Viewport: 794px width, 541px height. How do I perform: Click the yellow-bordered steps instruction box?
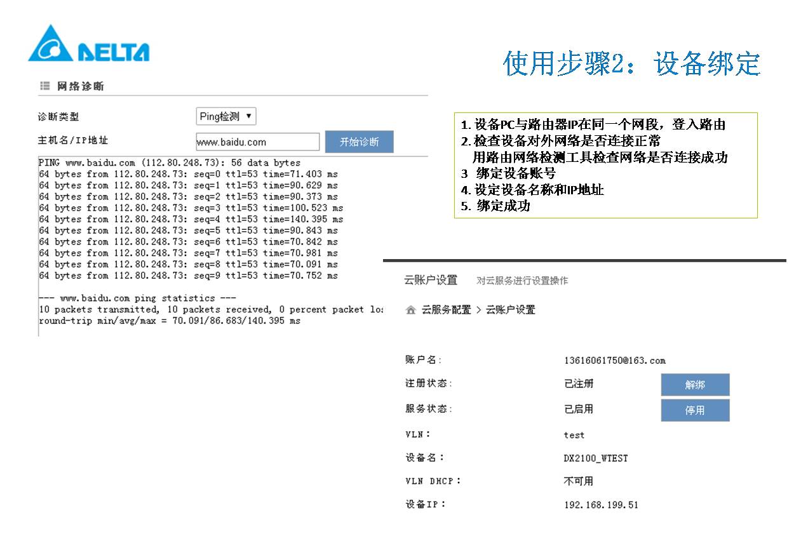(x=605, y=165)
